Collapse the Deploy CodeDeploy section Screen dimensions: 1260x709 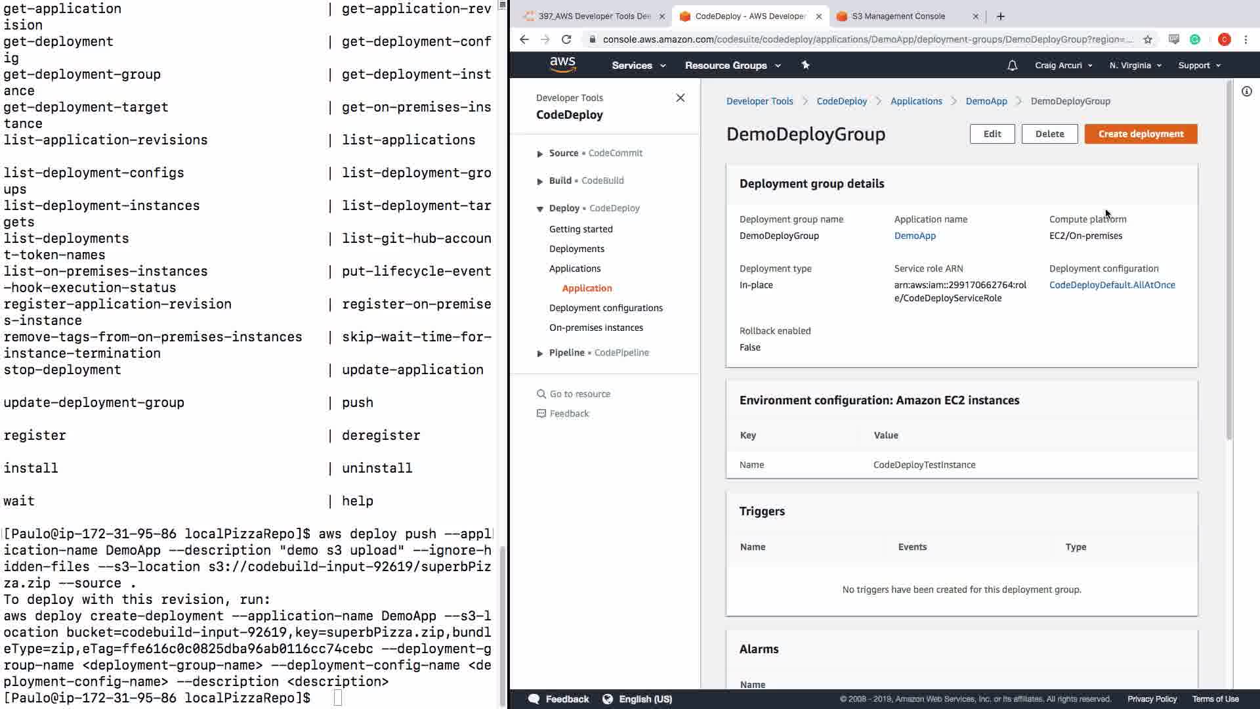[539, 209]
